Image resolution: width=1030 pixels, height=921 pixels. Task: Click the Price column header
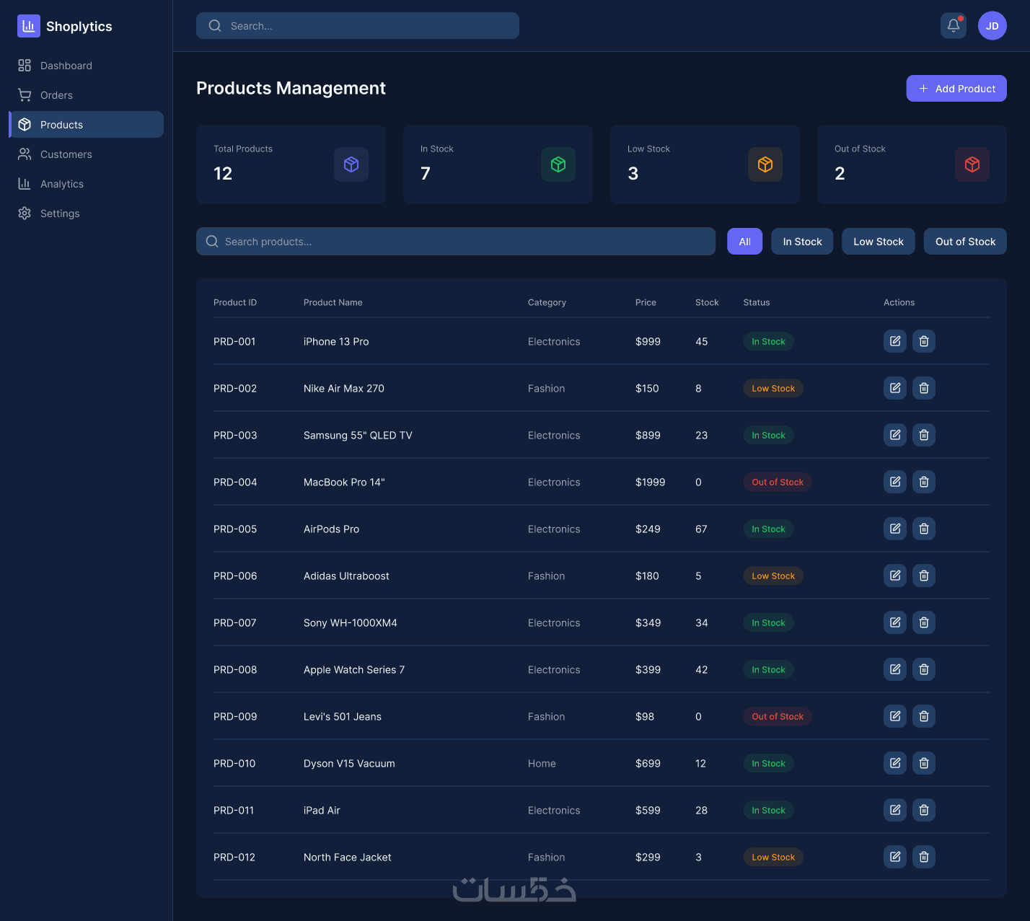[646, 303]
